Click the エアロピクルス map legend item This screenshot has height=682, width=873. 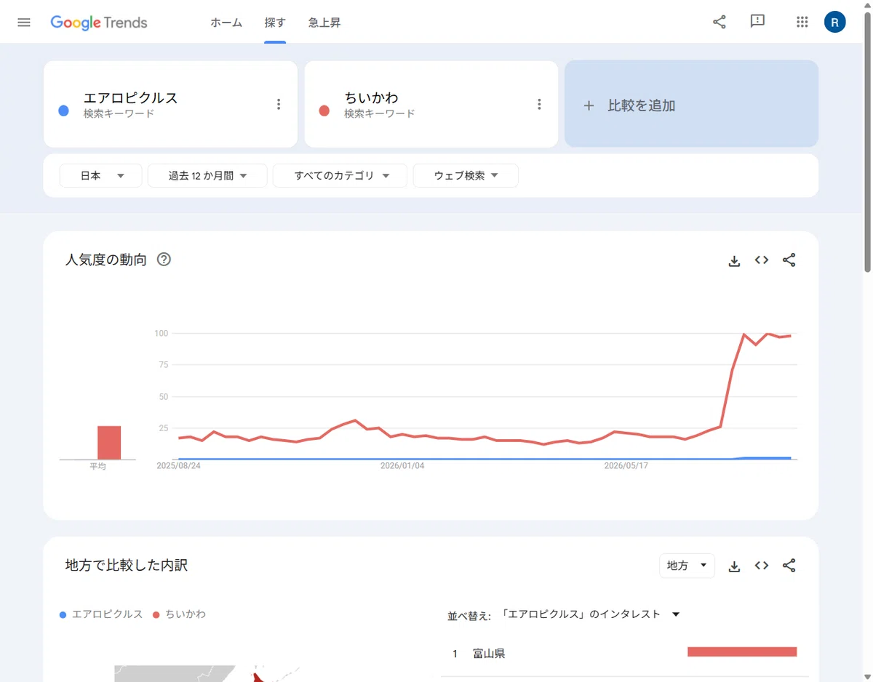click(101, 614)
